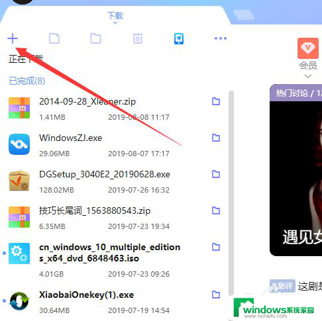Click the DGSetup package box icon
The width and height of the screenshot is (322, 321).
click(x=19, y=181)
